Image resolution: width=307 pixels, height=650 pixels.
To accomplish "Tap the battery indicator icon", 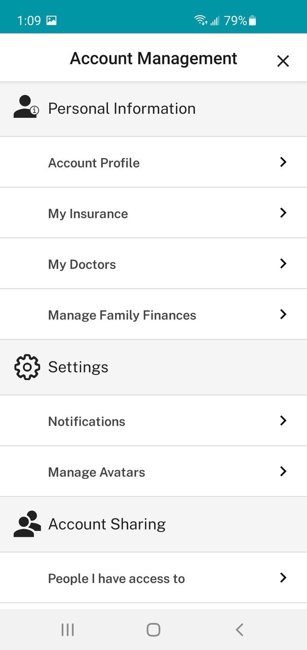I will coord(252,20).
